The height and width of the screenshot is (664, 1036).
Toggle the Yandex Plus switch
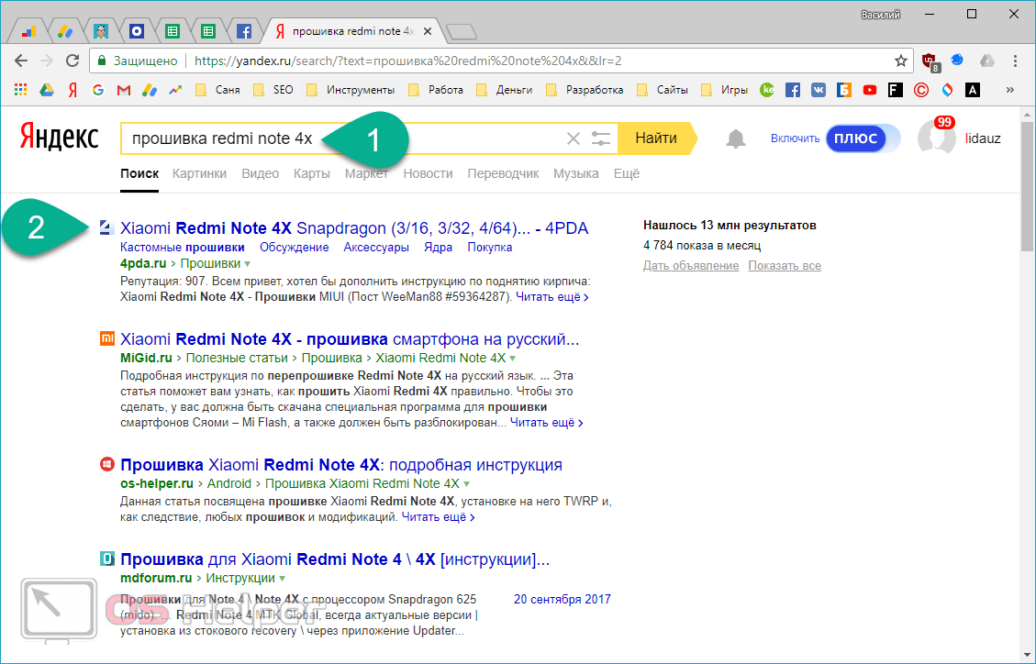point(863,138)
